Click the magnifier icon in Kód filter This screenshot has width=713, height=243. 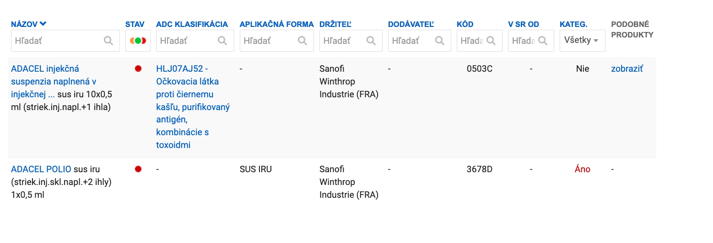tap(491, 41)
